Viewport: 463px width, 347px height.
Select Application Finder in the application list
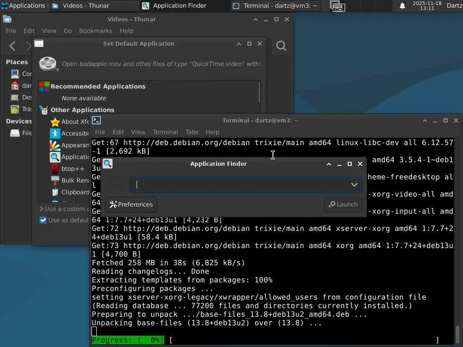pos(70,157)
